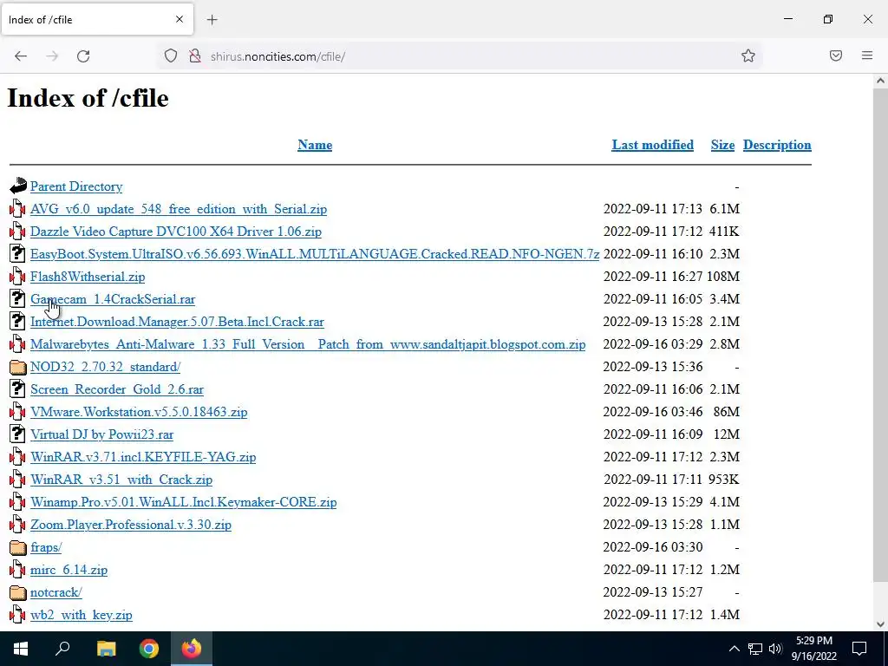
Task: Sort listing by Description header
Action: coord(777,145)
